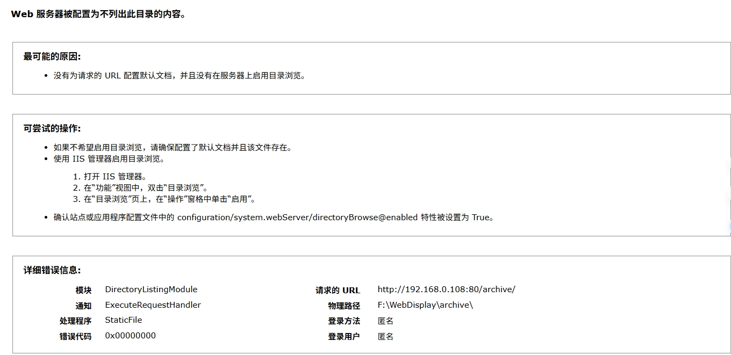Select the value 'DirectoryListingModule'
This screenshot has height=355, width=731.
pos(151,289)
